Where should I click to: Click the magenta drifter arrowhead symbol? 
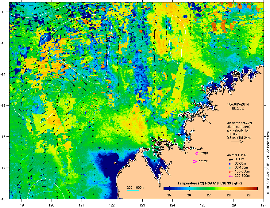pos(195,161)
